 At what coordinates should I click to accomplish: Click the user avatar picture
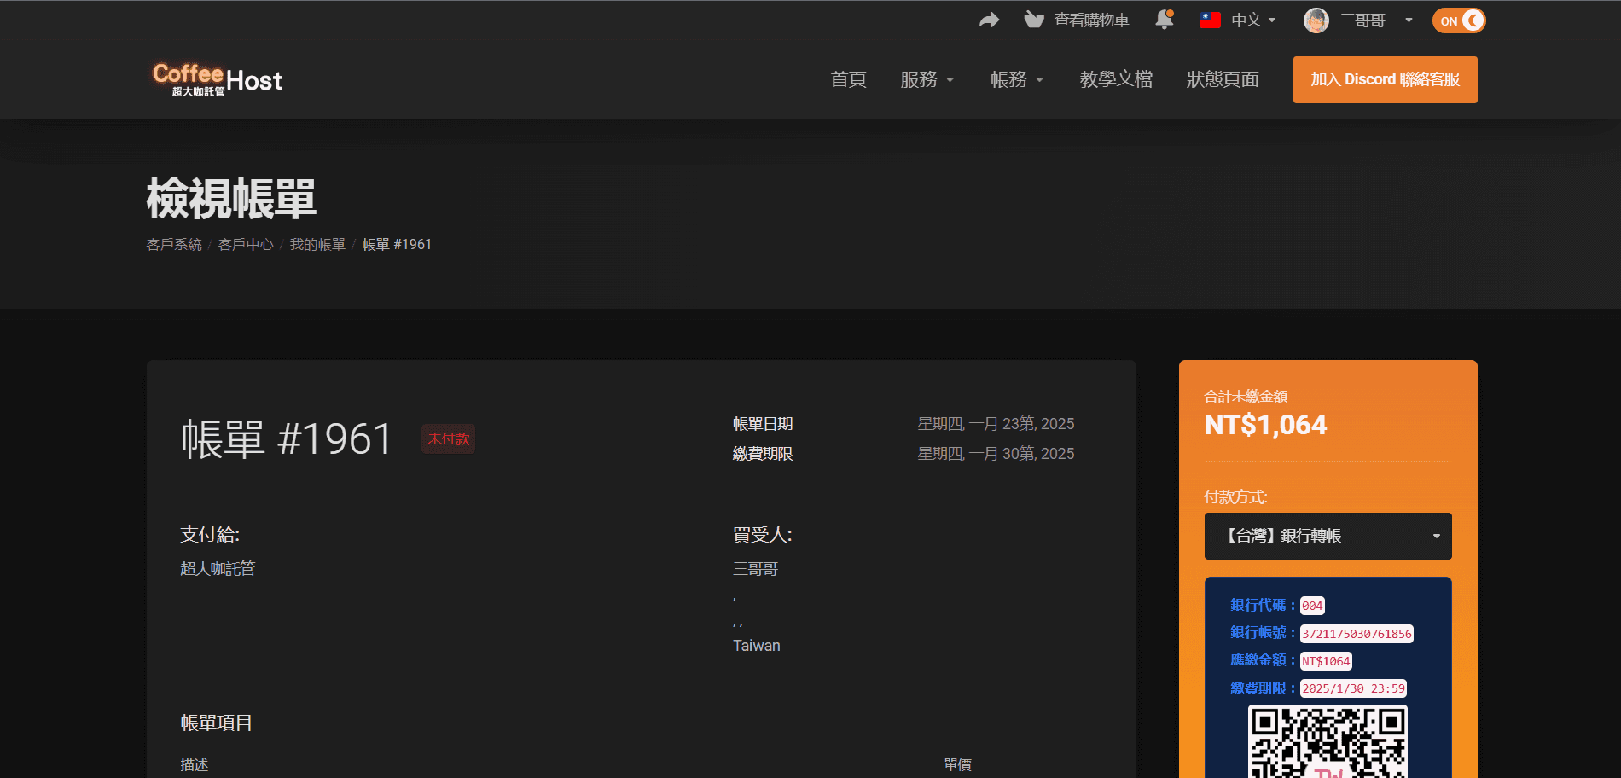click(x=1316, y=20)
